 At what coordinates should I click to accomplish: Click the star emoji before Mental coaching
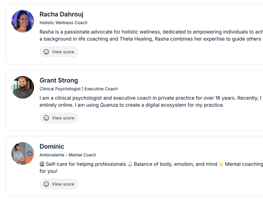221,164
